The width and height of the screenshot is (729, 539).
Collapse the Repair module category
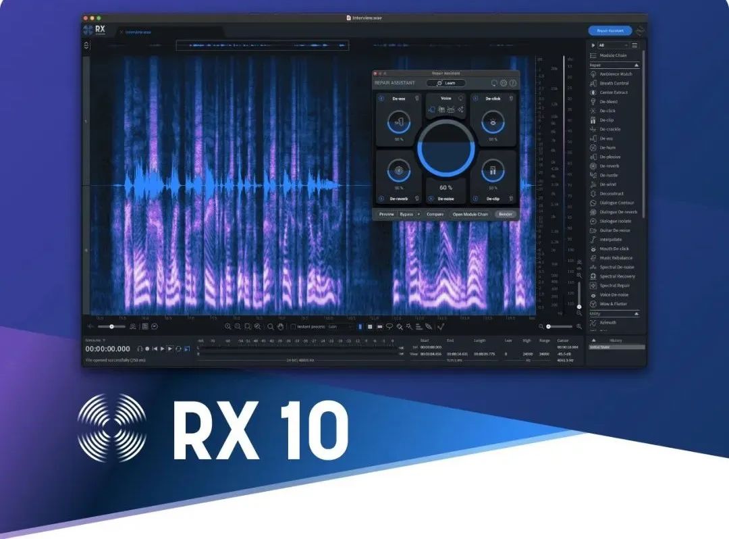tap(637, 66)
